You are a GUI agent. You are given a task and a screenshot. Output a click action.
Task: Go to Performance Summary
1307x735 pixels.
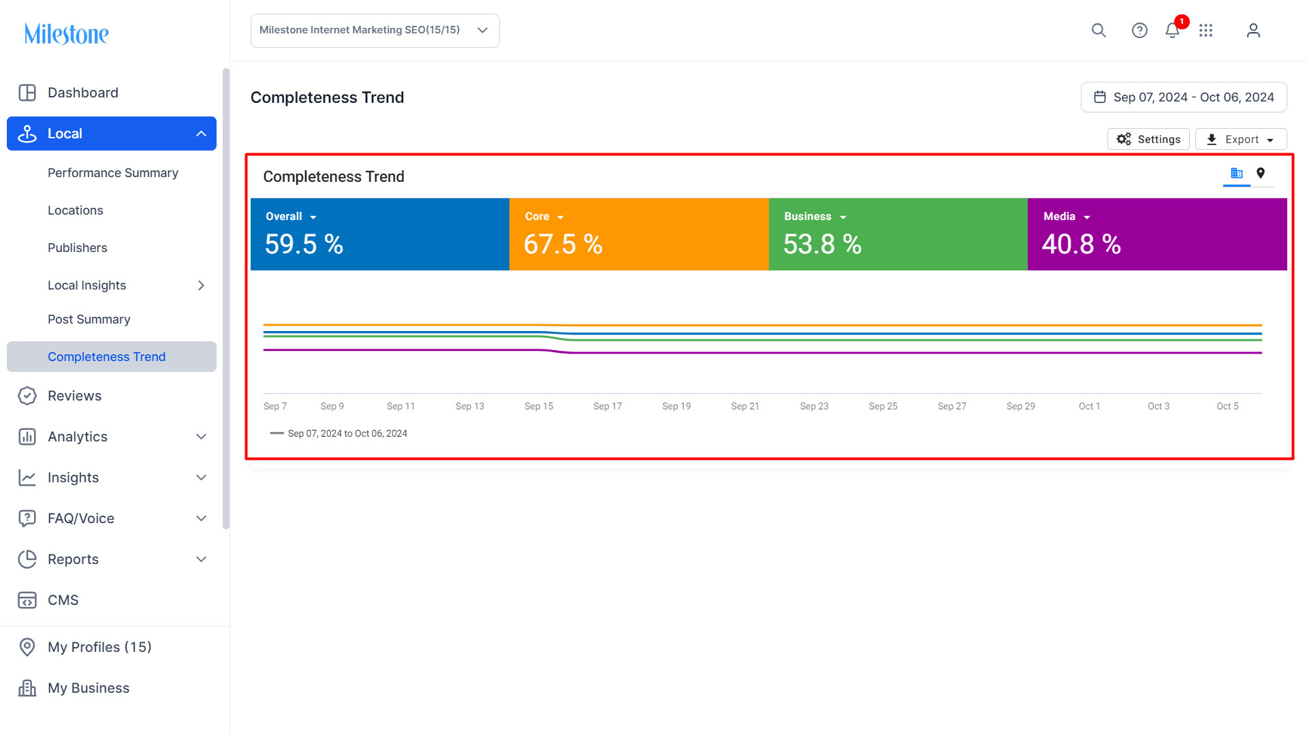click(113, 173)
